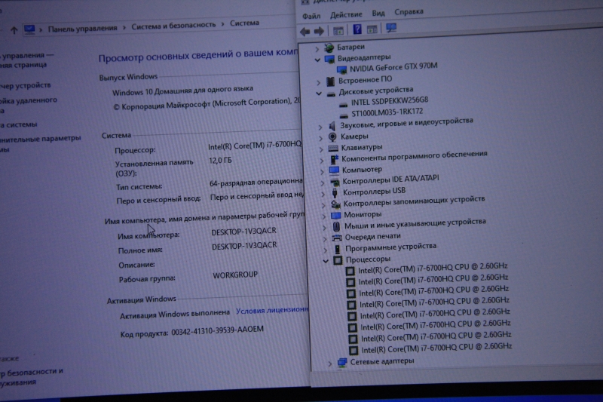Select Компоненты программного обеспечения item

[x=414, y=156]
